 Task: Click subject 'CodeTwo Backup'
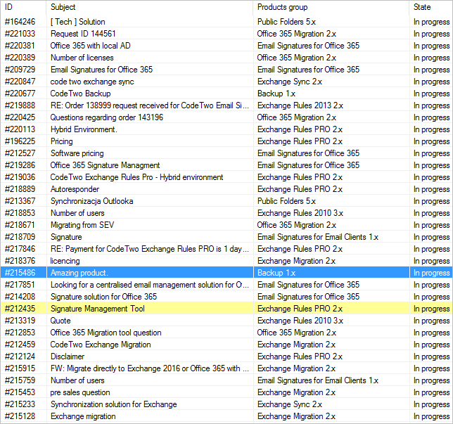(81, 94)
